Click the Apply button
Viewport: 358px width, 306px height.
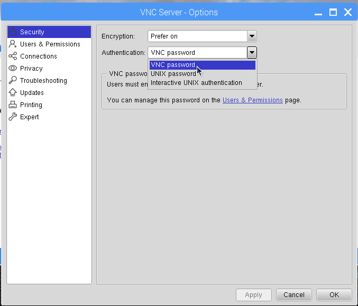click(x=253, y=295)
